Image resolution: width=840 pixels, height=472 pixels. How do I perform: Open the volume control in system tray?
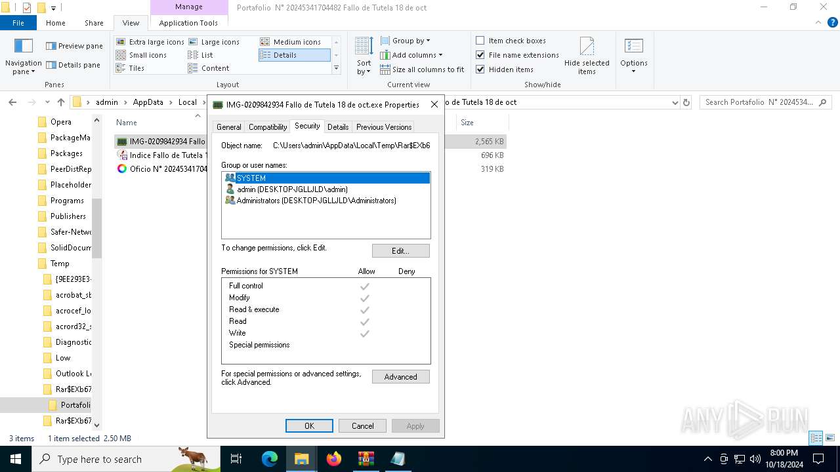pos(755,460)
